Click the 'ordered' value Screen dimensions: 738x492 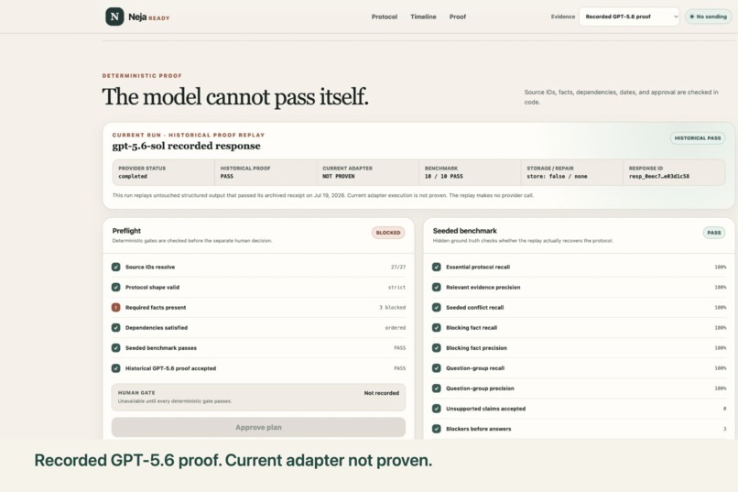(x=396, y=328)
